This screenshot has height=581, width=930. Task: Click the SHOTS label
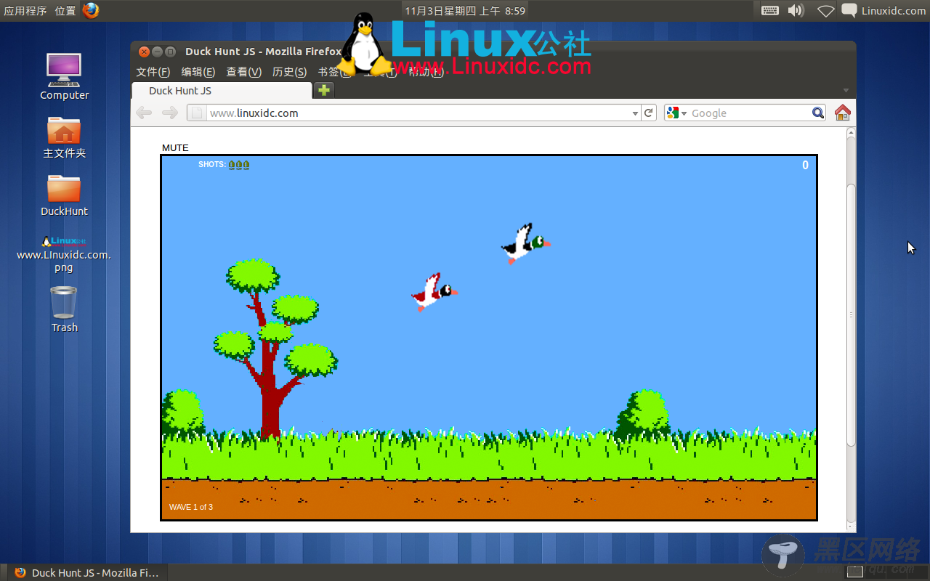tap(211, 164)
